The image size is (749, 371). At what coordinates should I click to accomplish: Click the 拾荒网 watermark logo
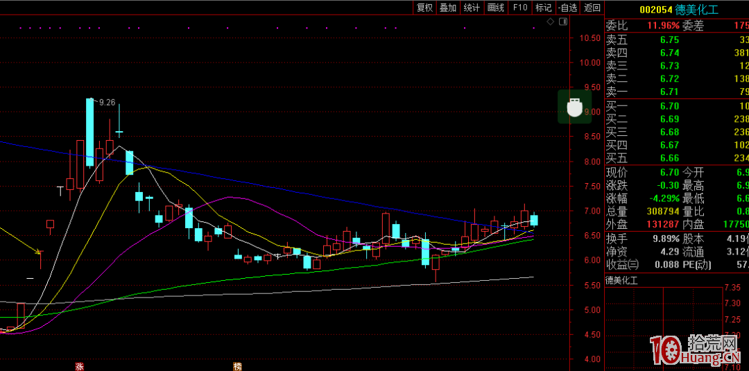point(698,350)
